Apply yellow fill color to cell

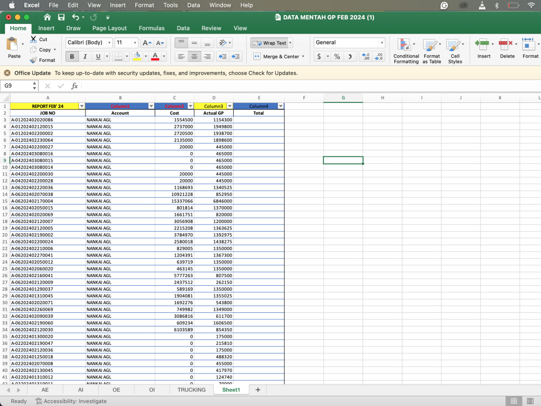[137, 56]
